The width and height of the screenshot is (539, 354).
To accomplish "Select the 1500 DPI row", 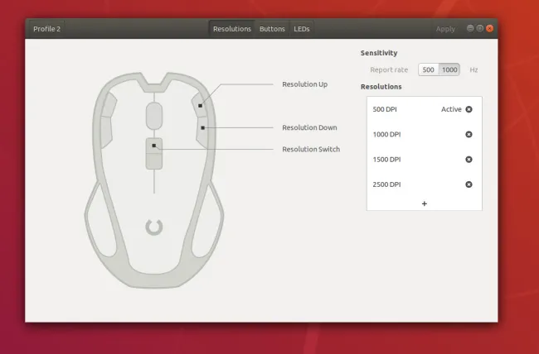I will tap(425, 159).
